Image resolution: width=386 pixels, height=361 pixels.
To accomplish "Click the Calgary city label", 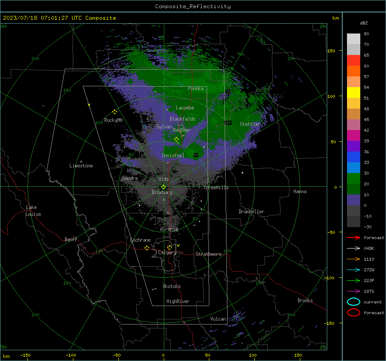I will 167,252.
